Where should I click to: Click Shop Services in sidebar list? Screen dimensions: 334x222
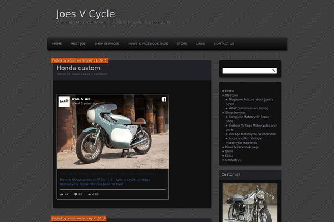coord(235,112)
